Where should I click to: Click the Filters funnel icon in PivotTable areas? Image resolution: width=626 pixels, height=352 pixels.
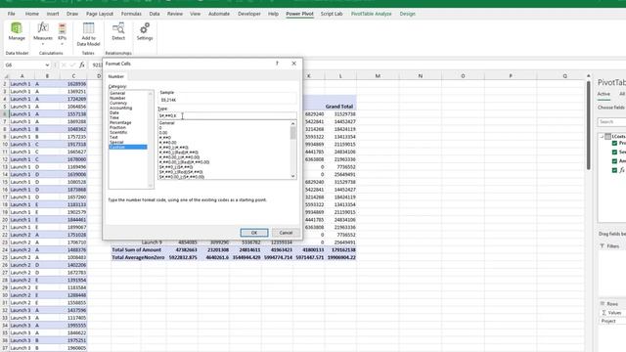click(603, 246)
